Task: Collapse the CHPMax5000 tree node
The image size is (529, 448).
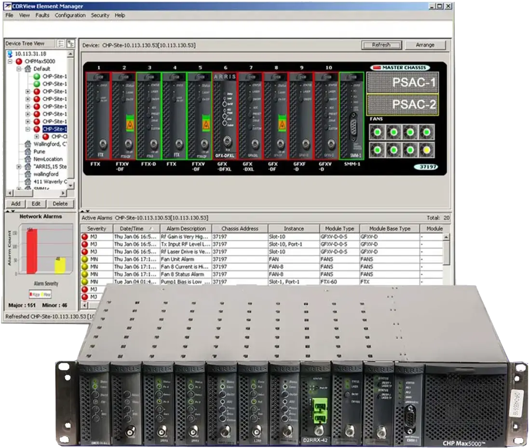Action: (x=11, y=62)
